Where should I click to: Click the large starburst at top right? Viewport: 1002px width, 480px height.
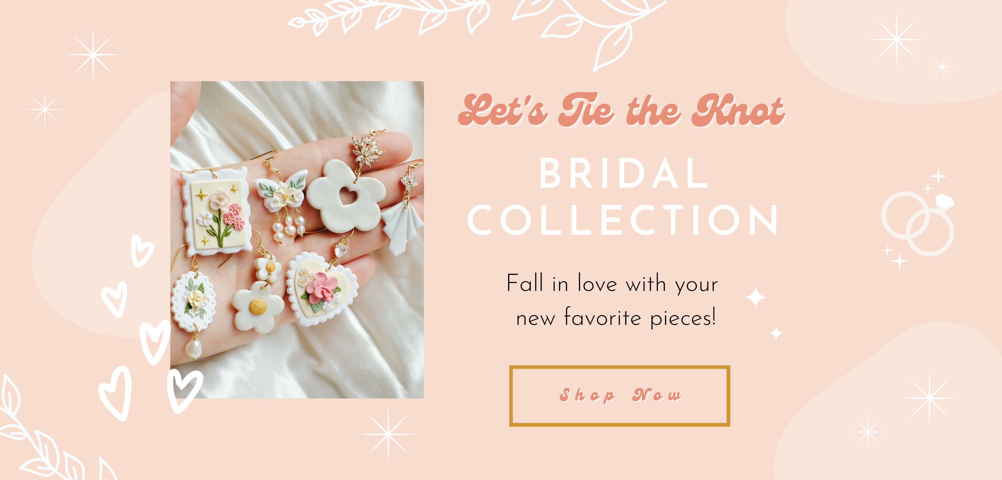pyautogui.click(x=897, y=39)
